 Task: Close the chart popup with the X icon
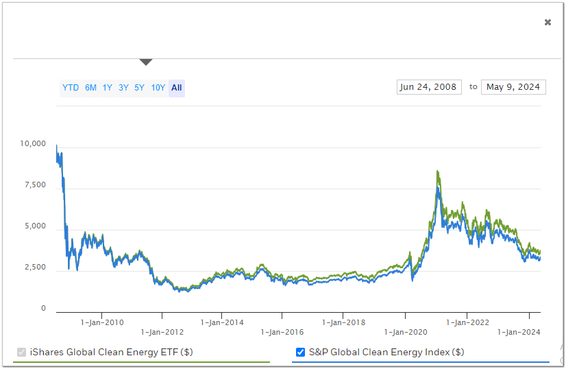point(547,23)
